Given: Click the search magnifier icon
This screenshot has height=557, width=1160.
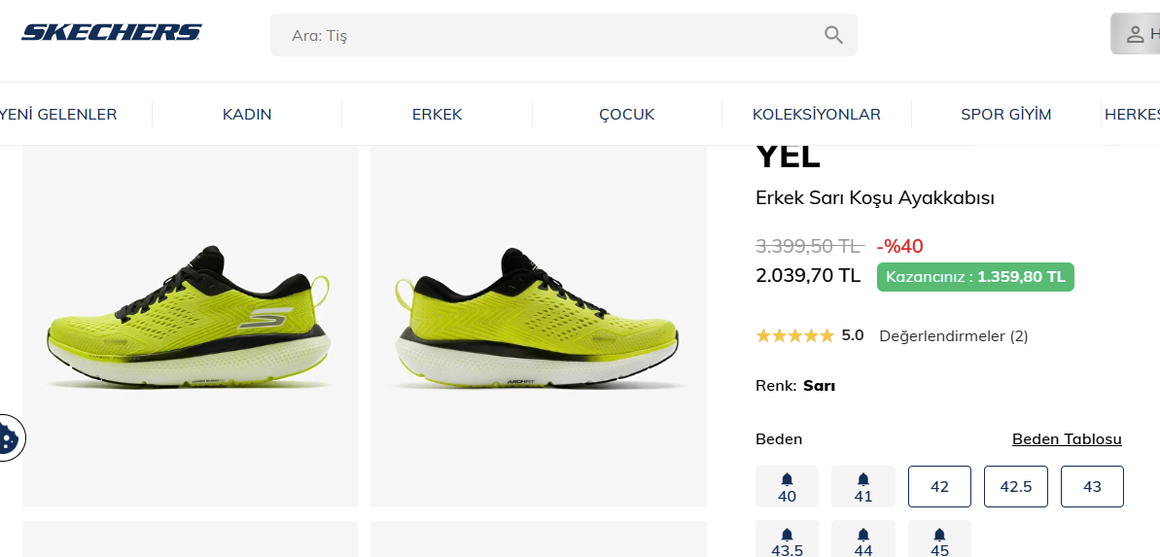Looking at the screenshot, I should pyautogui.click(x=833, y=35).
